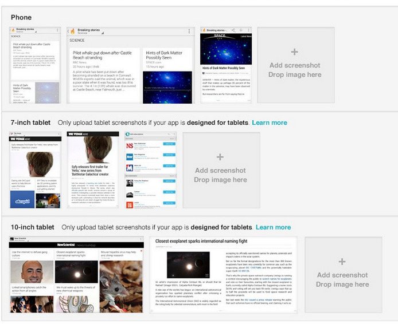Click the blue OkCupid tile in the Verge screenshot
398x324 pixels.
(x=22, y=200)
